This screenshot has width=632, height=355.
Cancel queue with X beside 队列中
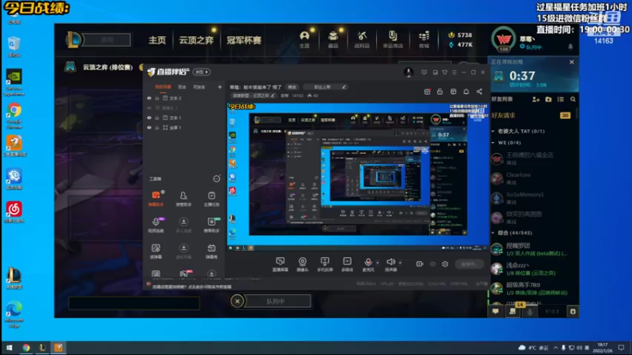click(x=238, y=301)
